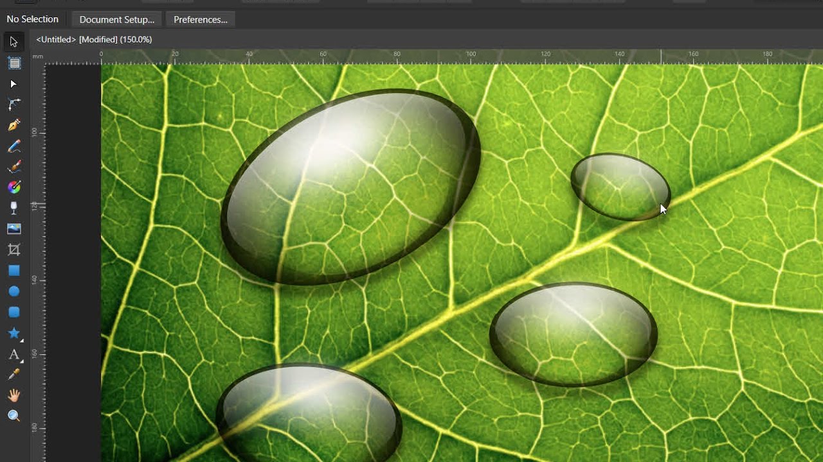Select the Transparency wine glass tool
The width and height of the screenshot is (823, 462).
point(14,208)
